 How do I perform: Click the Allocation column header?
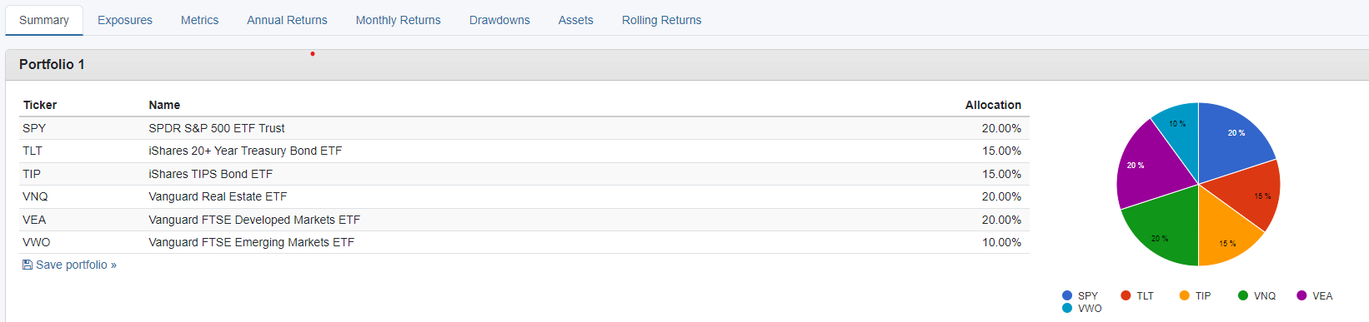[993, 105]
